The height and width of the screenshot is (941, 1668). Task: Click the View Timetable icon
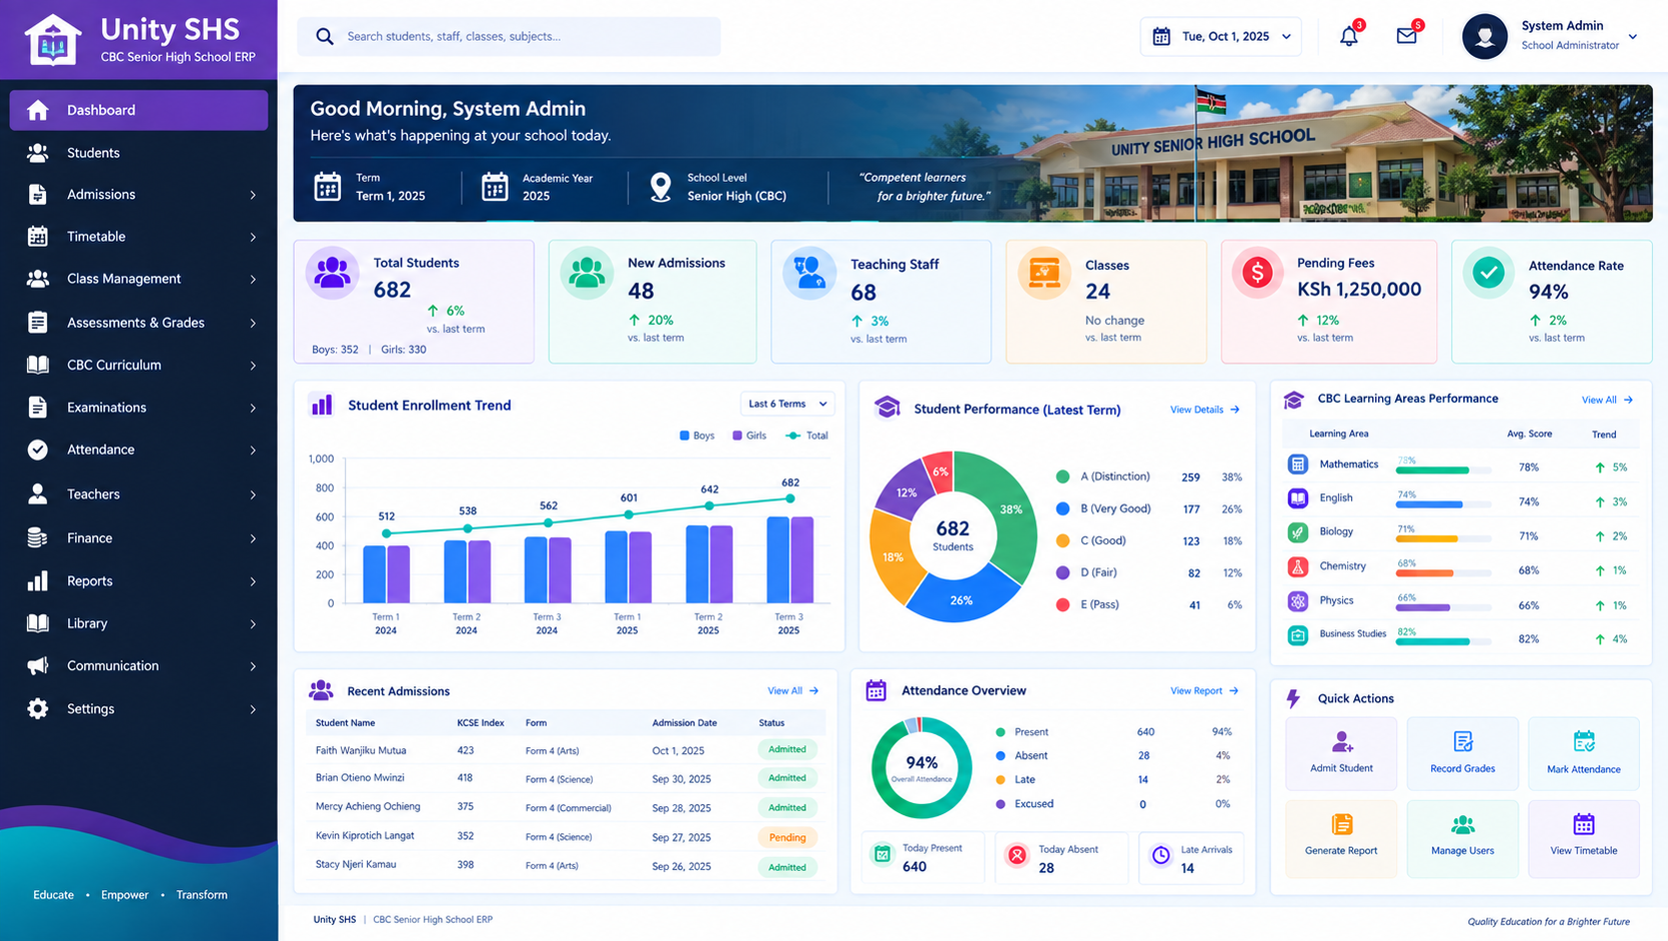coord(1584,824)
